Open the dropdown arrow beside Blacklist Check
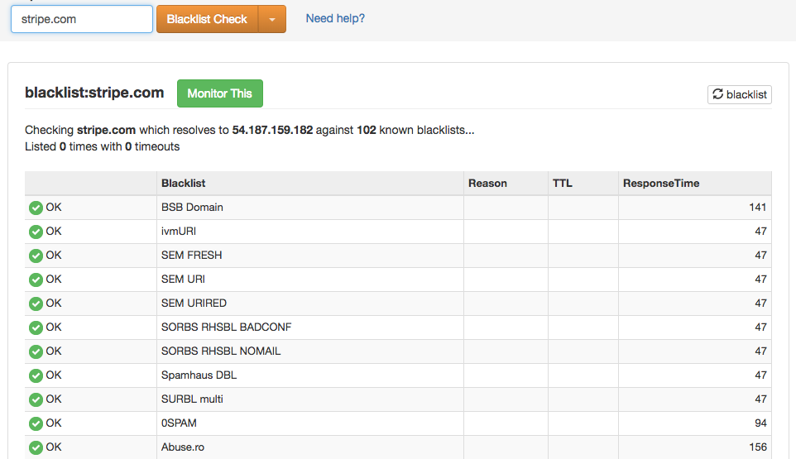This screenshot has height=459, width=796. click(x=272, y=19)
